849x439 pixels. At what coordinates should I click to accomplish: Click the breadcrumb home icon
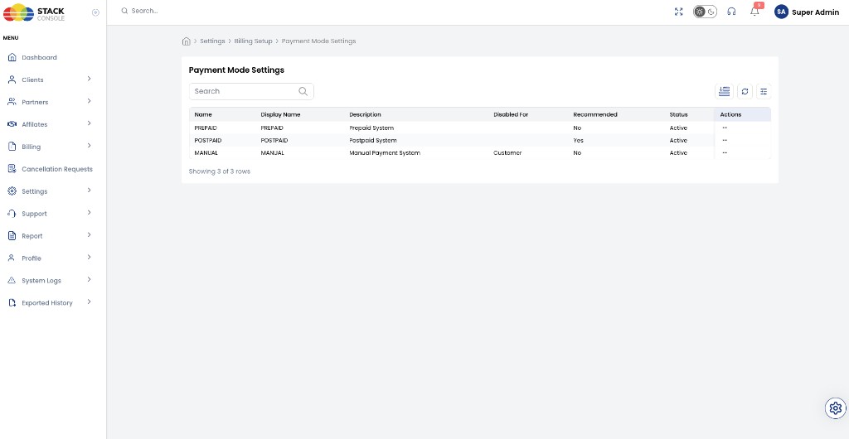point(187,41)
